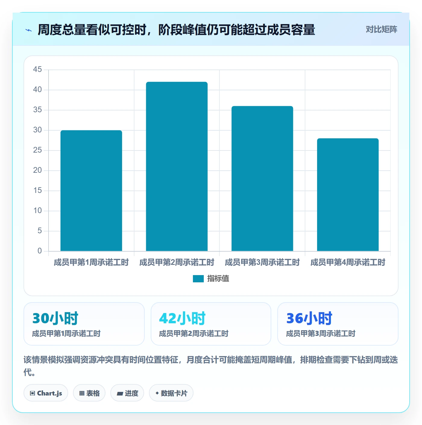Click the y-axis value 40
This screenshot has width=422, height=425.
(37, 90)
